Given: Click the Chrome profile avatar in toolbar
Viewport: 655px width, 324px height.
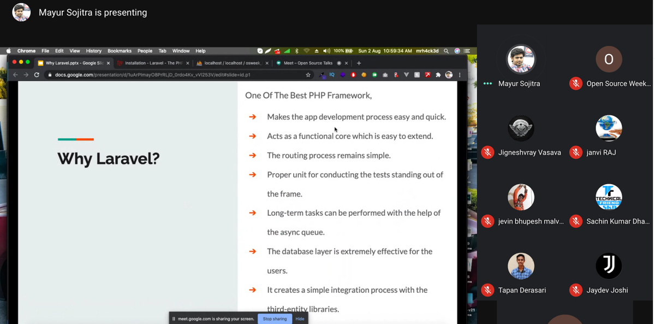Looking at the screenshot, I should coord(449,75).
